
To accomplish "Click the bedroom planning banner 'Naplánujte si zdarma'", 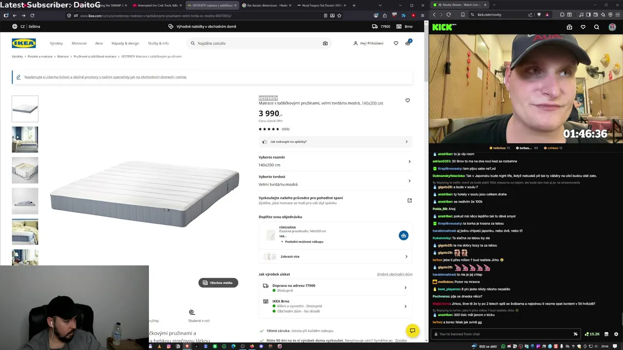I will 106,77.
